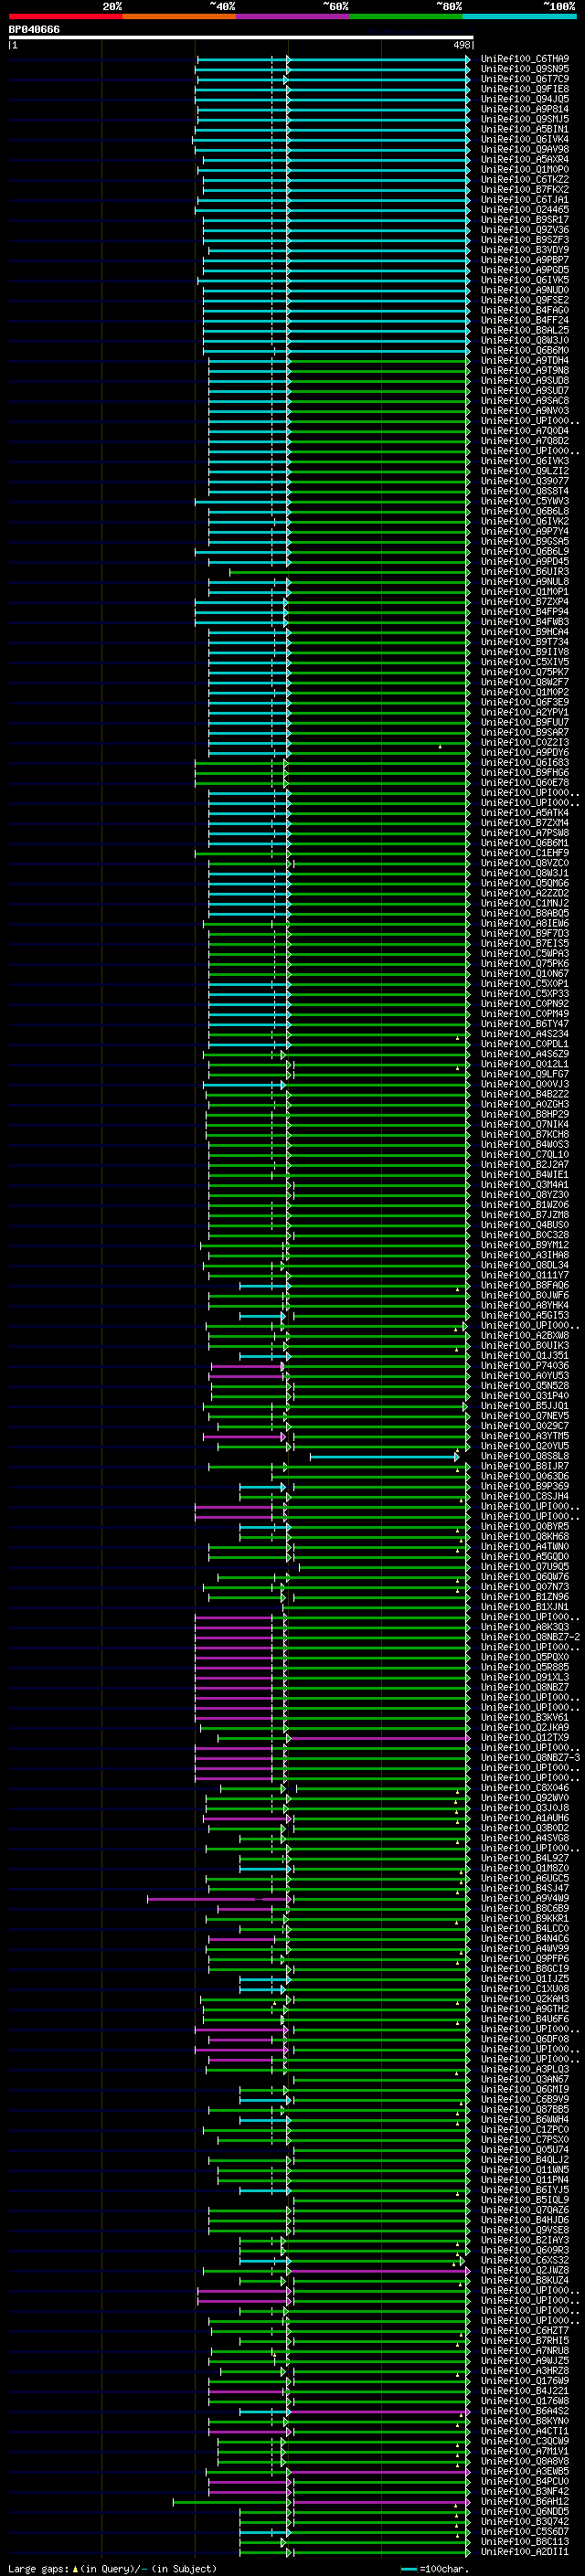Select the UniRef100_Q3M4A1 label
This screenshot has width=585, height=2576.
524,1184
